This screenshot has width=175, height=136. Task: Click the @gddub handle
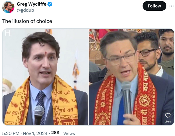coord(25,10)
